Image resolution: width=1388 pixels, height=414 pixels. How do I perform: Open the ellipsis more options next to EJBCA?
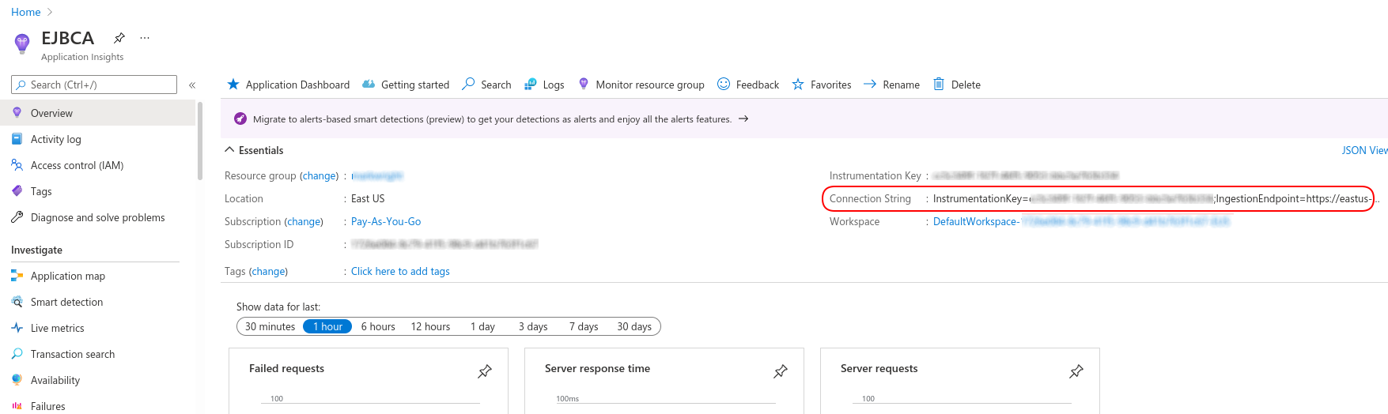pos(144,38)
